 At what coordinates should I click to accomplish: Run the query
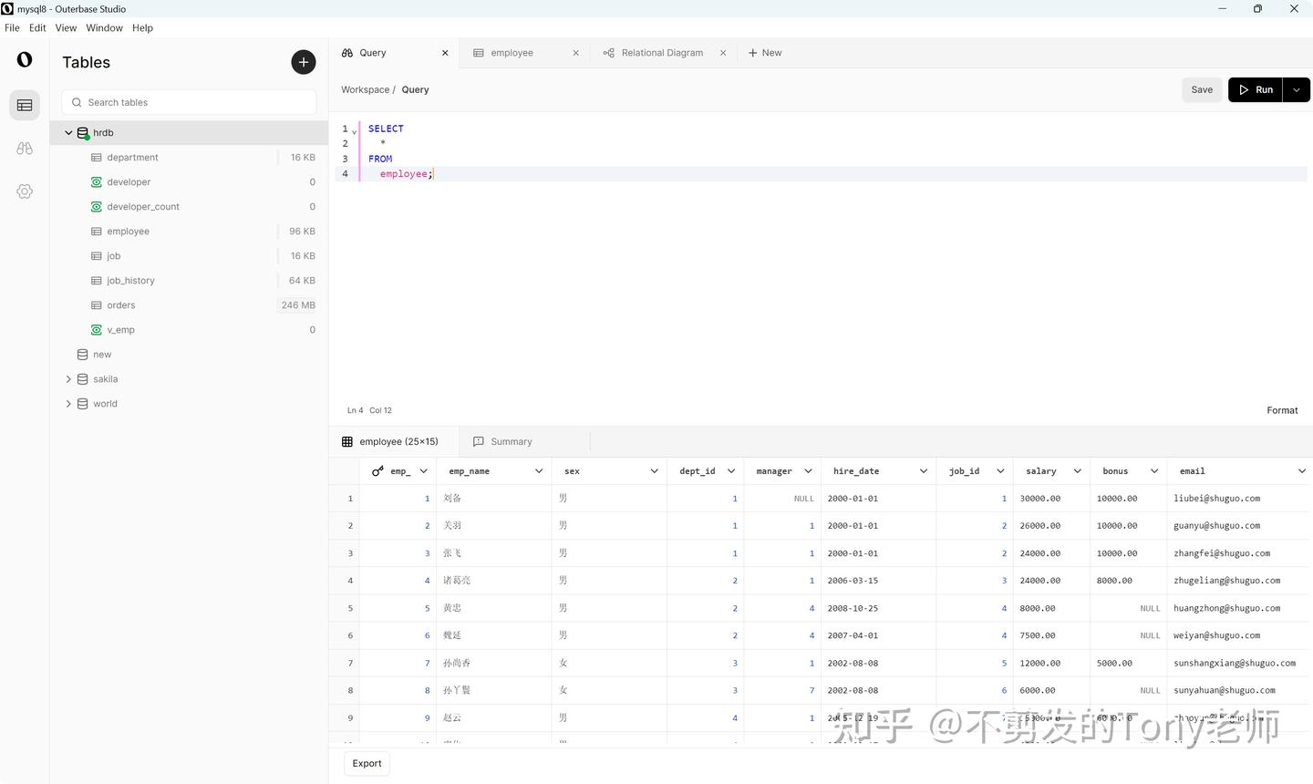tap(1256, 89)
